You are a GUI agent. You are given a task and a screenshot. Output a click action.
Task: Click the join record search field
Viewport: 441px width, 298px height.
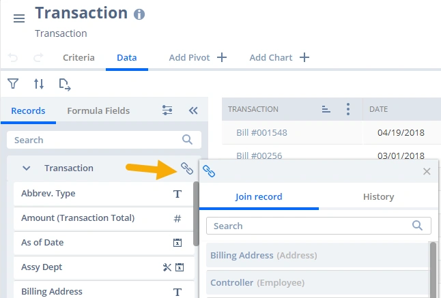(311, 226)
